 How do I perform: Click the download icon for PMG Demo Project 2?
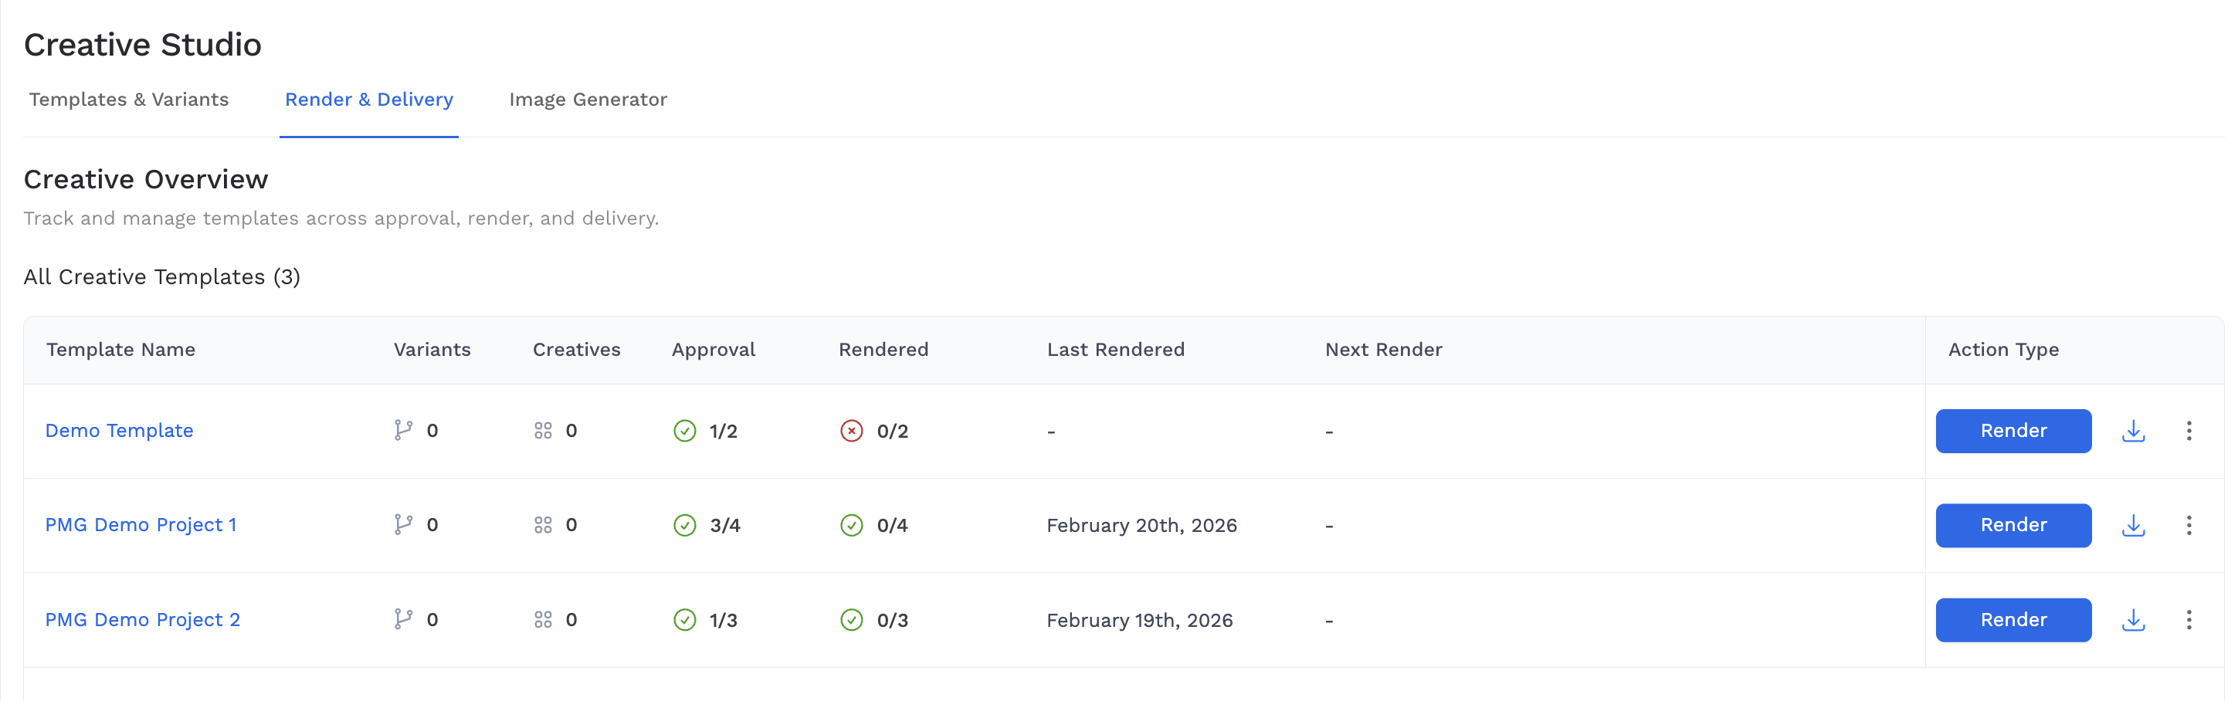(x=2135, y=620)
